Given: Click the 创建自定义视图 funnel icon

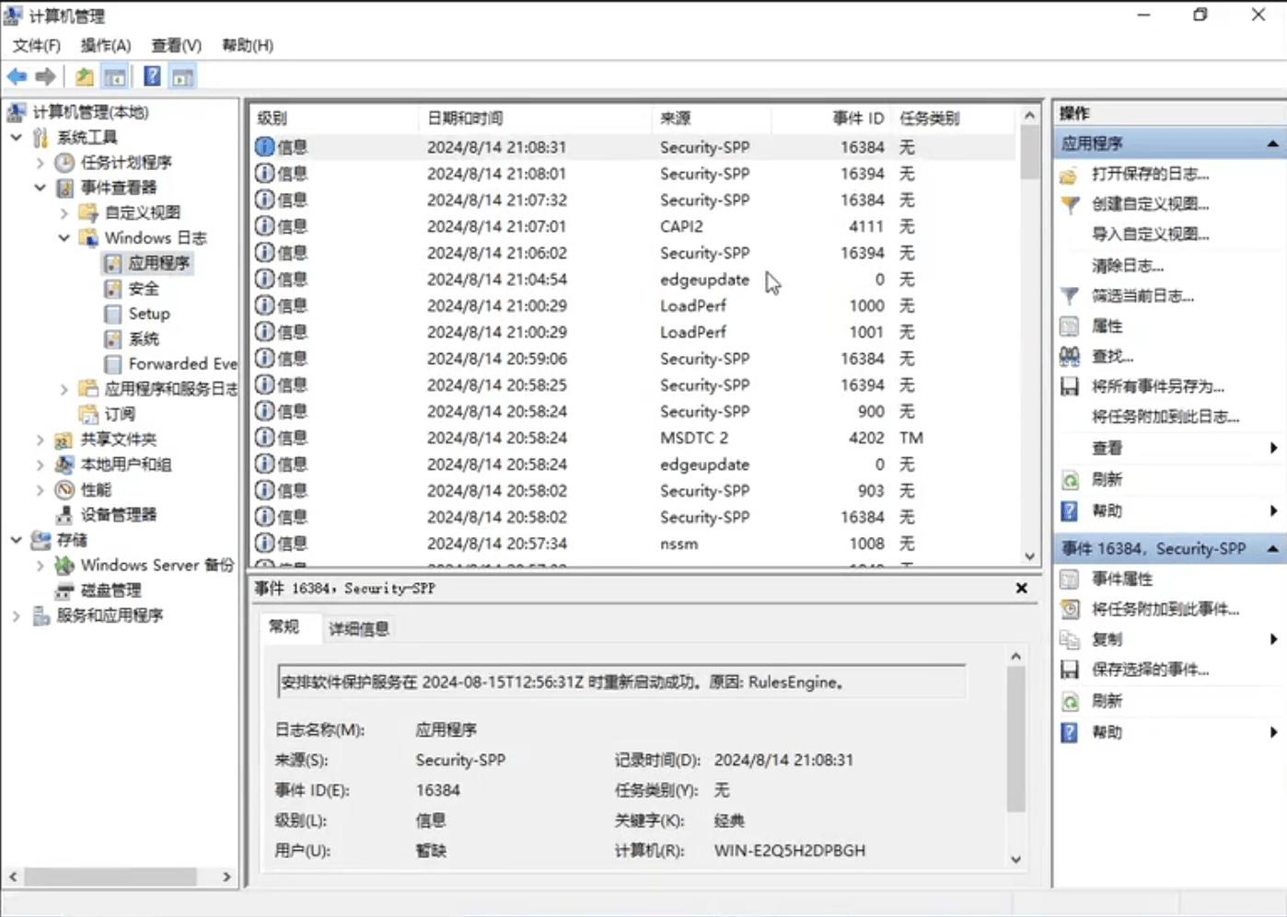Looking at the screenshot, I should (1070, 204).
